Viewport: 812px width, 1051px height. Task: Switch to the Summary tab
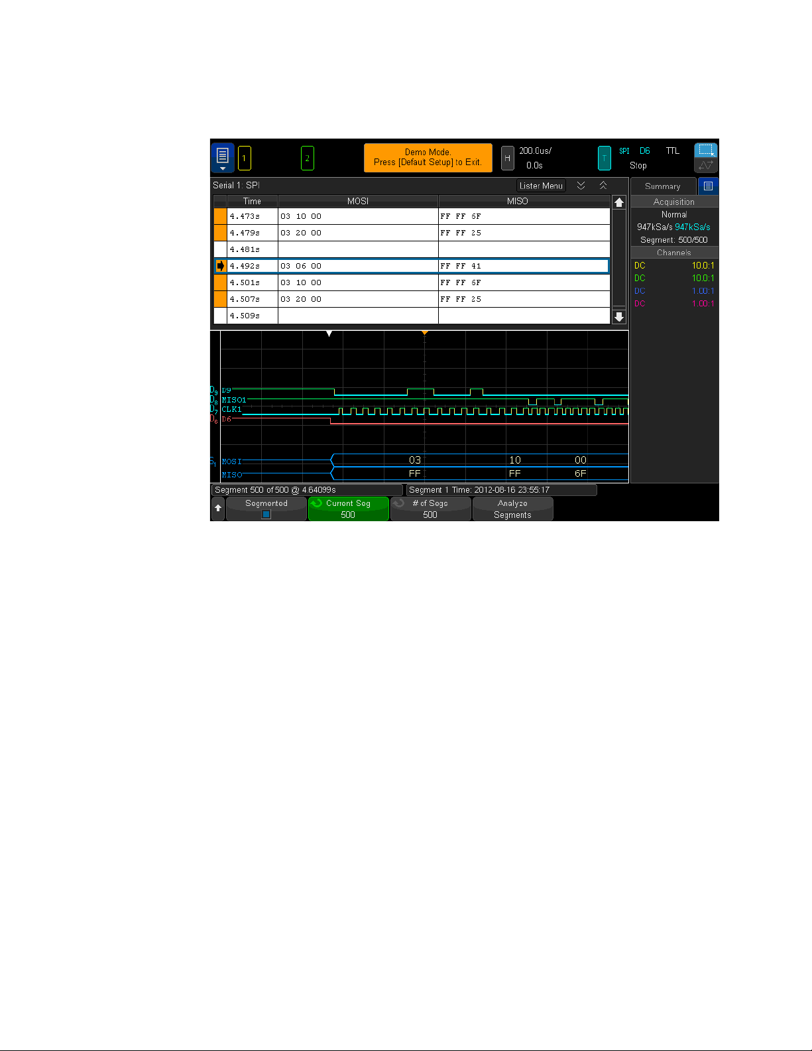tap(663, 186)
